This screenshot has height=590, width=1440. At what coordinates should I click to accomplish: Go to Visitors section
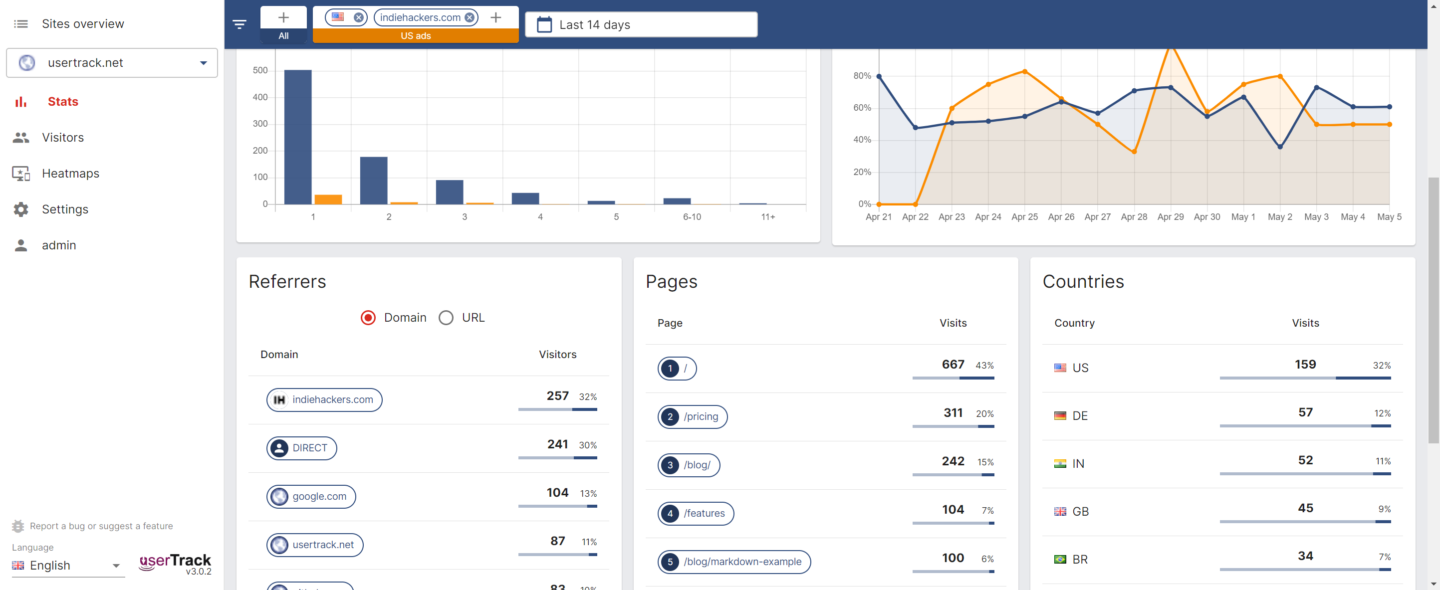[62, 138]
